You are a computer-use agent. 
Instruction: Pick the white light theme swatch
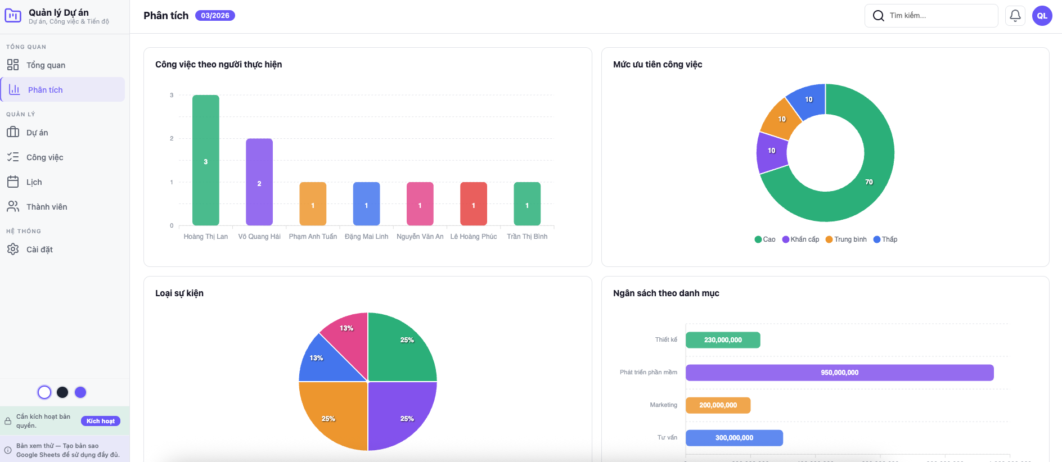pos(44,392)
